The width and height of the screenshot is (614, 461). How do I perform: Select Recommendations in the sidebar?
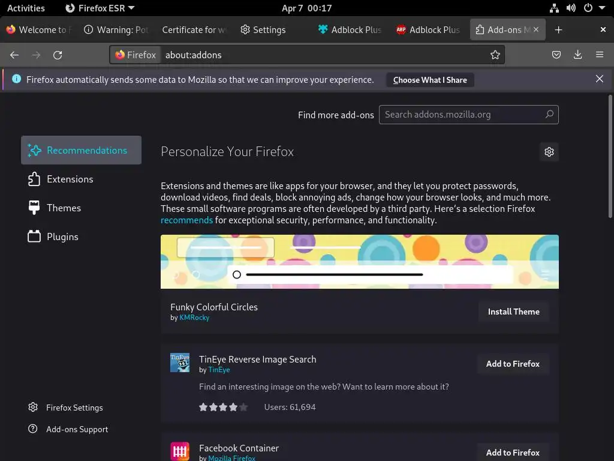[x=81, y=150]
